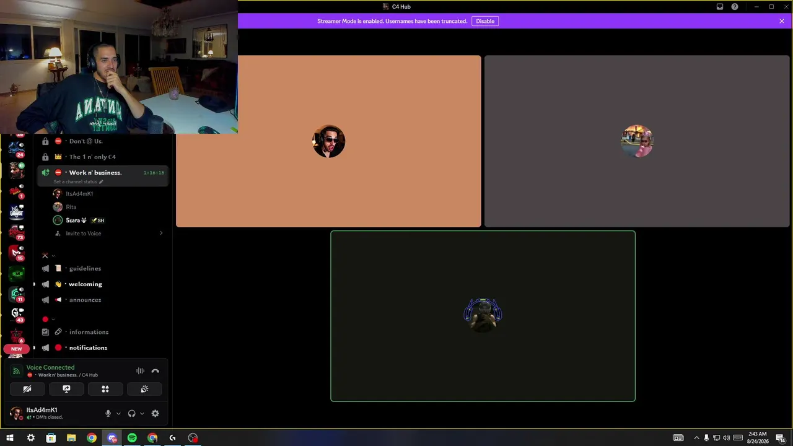
Task: Click the Voice Connected signal icon
Action: (17, 371)
